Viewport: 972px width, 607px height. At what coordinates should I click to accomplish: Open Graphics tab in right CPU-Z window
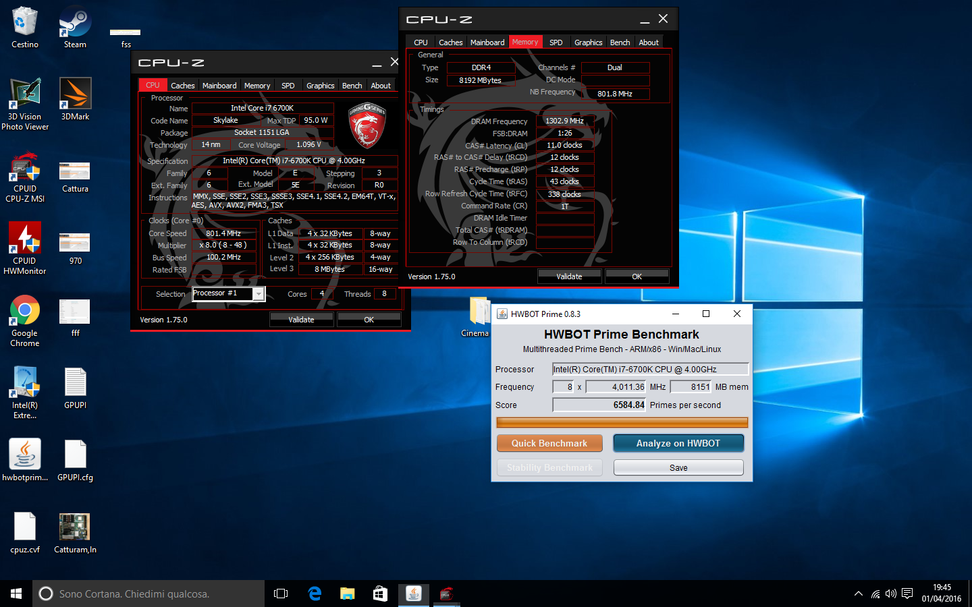[589, 42]
